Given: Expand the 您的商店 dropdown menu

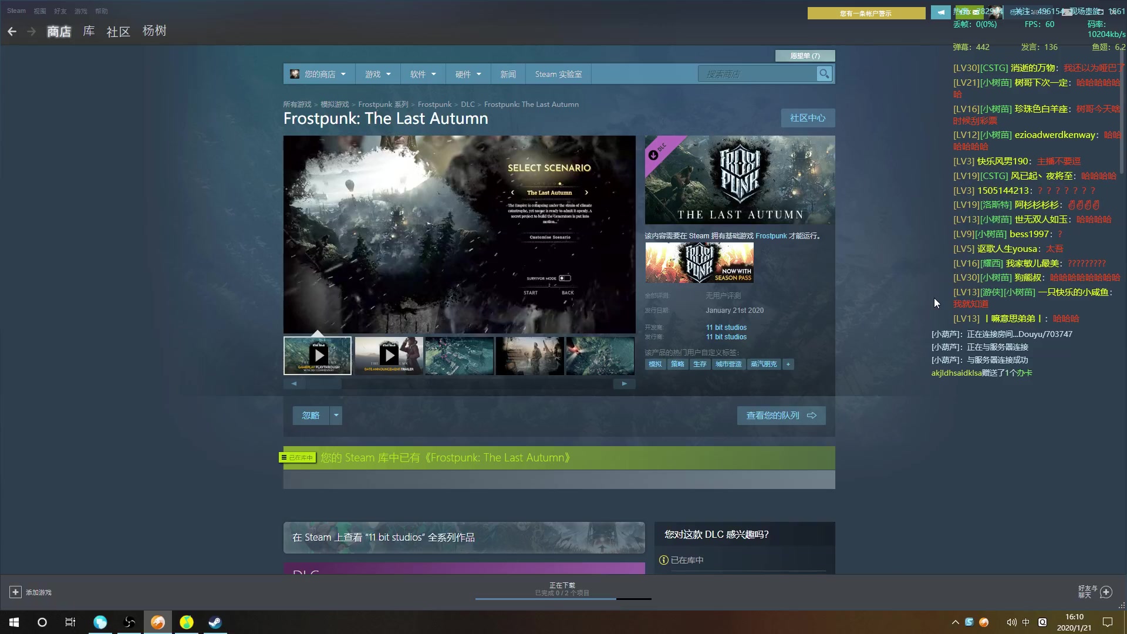Looking at the screenshot, I should point(319,75).
